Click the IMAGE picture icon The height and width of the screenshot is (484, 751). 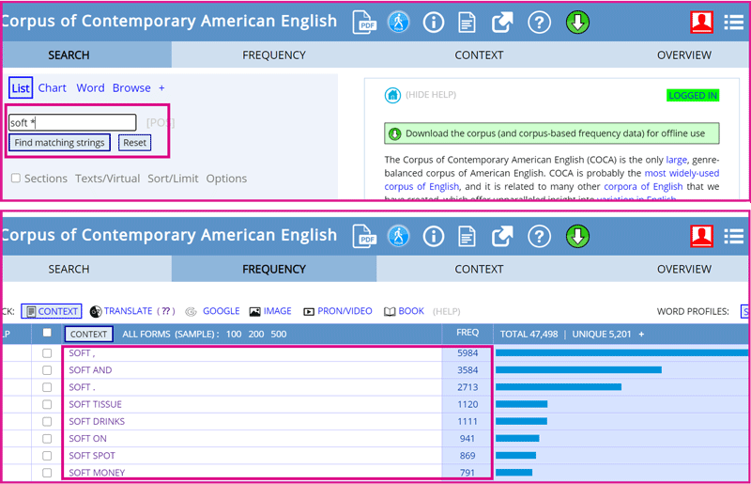coord(254,311)
